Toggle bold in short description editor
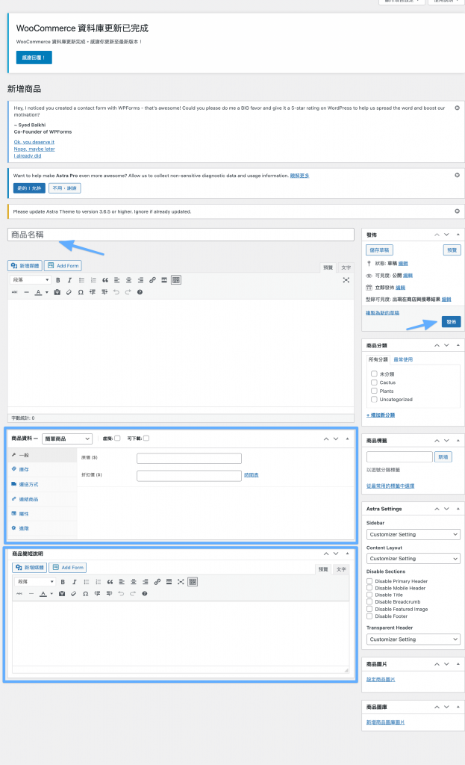Screen dimensions: 465x765 (x=63, y=581)
